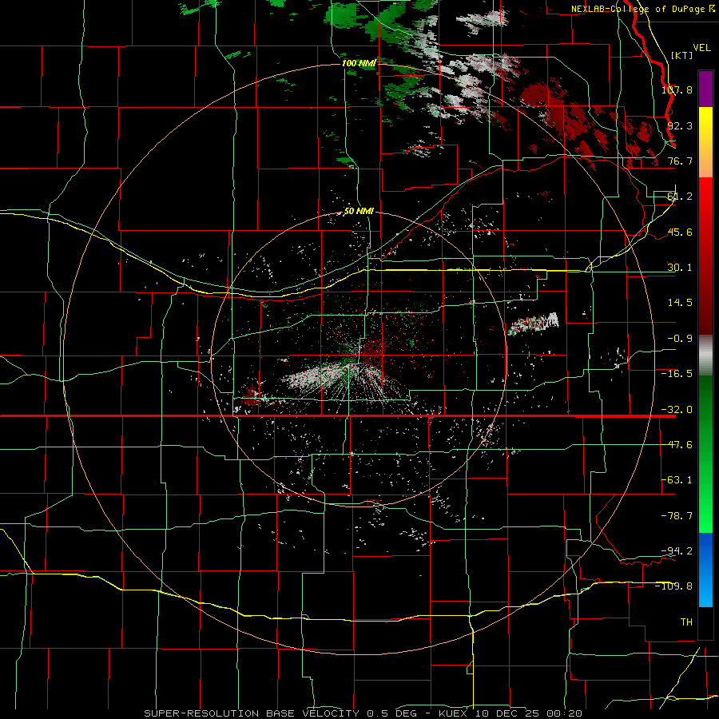The height and width of the screenshot is (719, 719).
Task: Click the 100 NMI range ring label
Action: (359, 63)
